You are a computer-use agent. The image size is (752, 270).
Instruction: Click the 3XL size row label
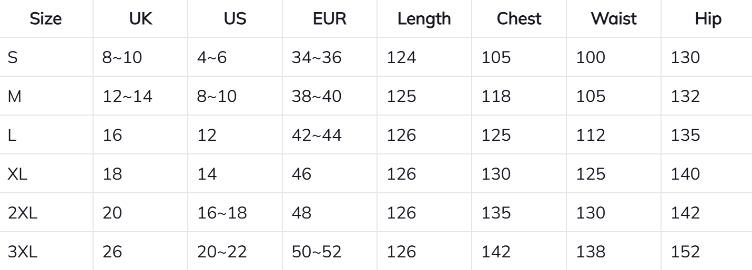(x=22, y=251)
